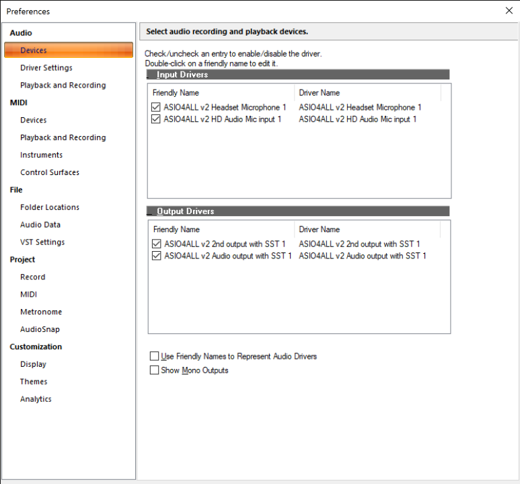Click Input Drivers Friendly Name column header
The width and height of the screenshot is (520, 484).
pyautogui.click(x=221, y=93)
